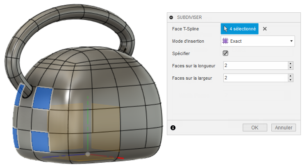Cancel with the Annuler button
The height and width of the screenshot is (168, 305).
pos(284,128)
